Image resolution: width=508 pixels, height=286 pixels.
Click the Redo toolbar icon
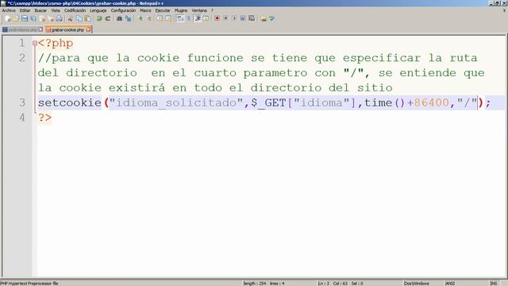coord(108,19)
